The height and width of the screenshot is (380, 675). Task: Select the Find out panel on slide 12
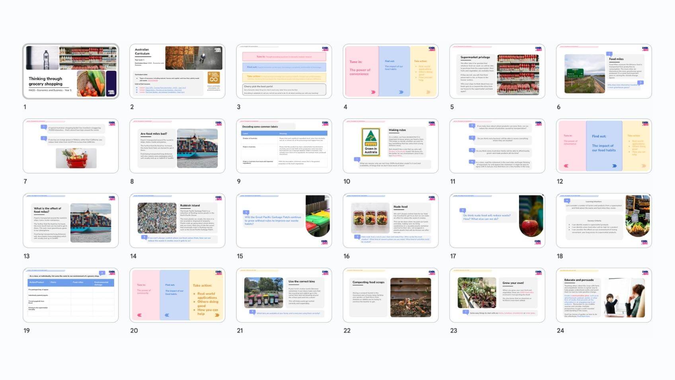pos(604,146)
